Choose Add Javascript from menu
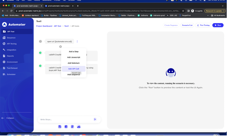 74,57
